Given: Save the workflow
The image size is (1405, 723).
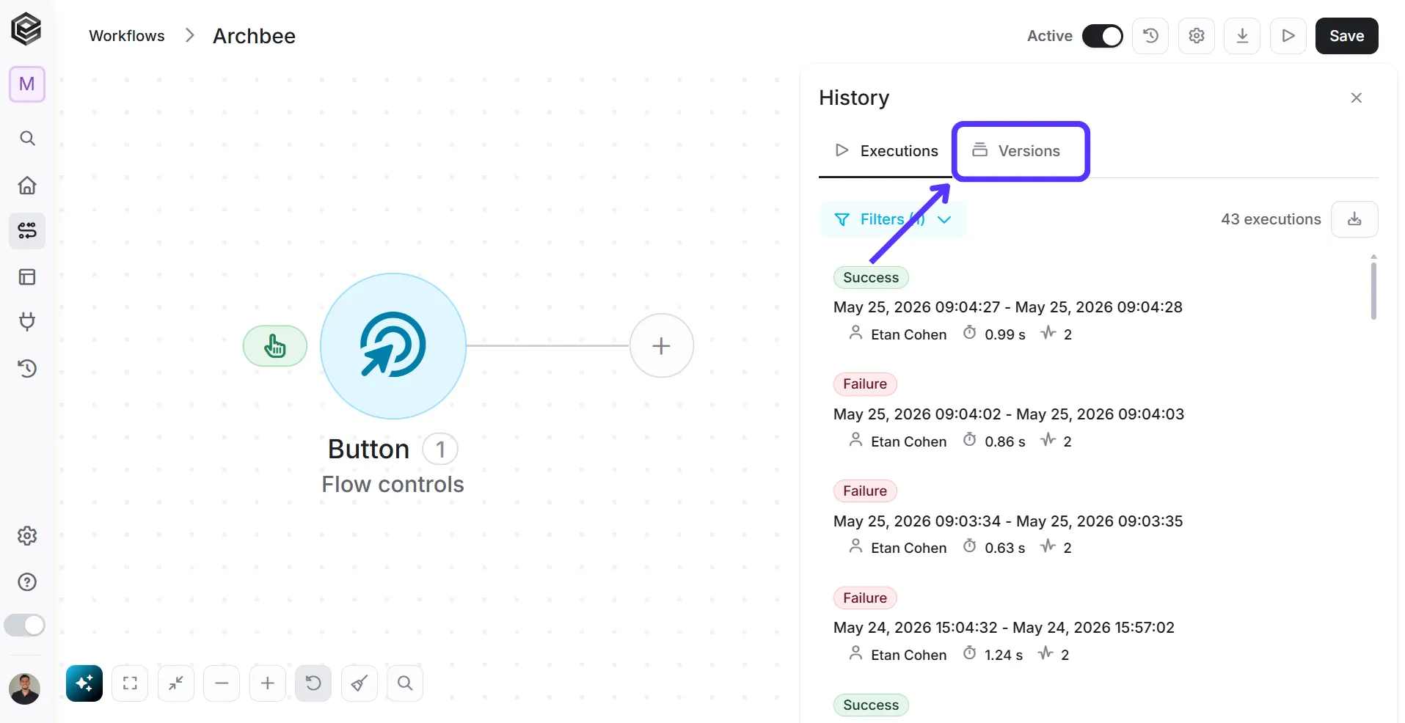Looking at the screenshot, I should point(1347,36).
